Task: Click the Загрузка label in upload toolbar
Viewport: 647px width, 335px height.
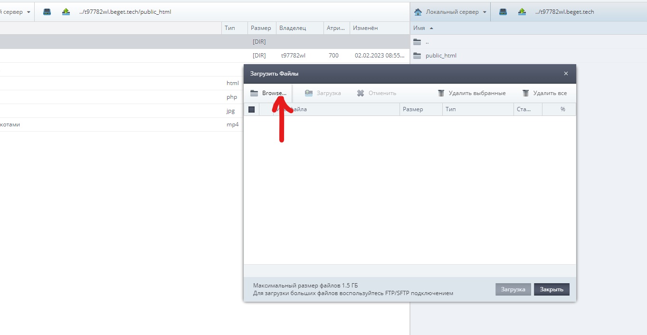Action: 329,93
